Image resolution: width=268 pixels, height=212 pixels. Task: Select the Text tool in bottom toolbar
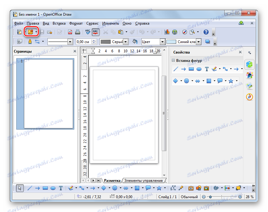(61, 188)
